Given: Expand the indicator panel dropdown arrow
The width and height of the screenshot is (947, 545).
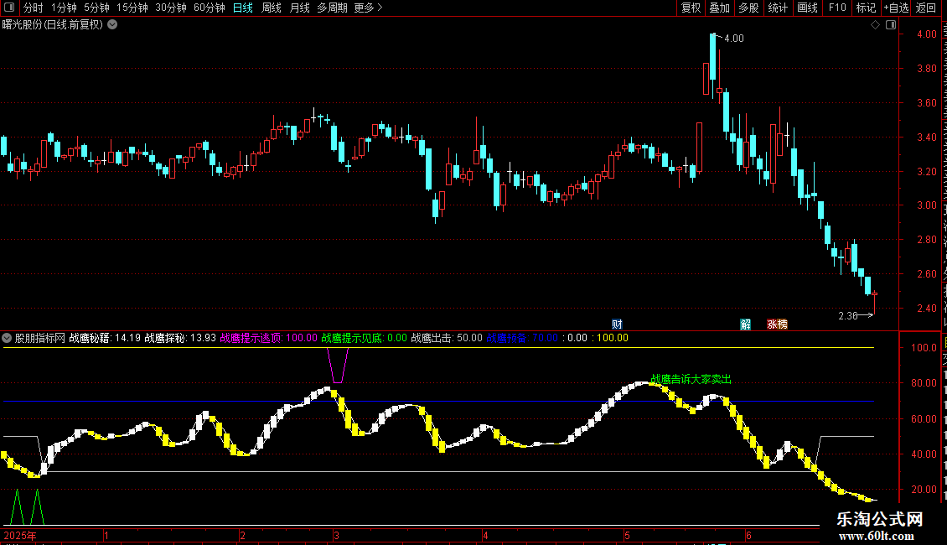Looking at the screenshot, I should point(7,339).
